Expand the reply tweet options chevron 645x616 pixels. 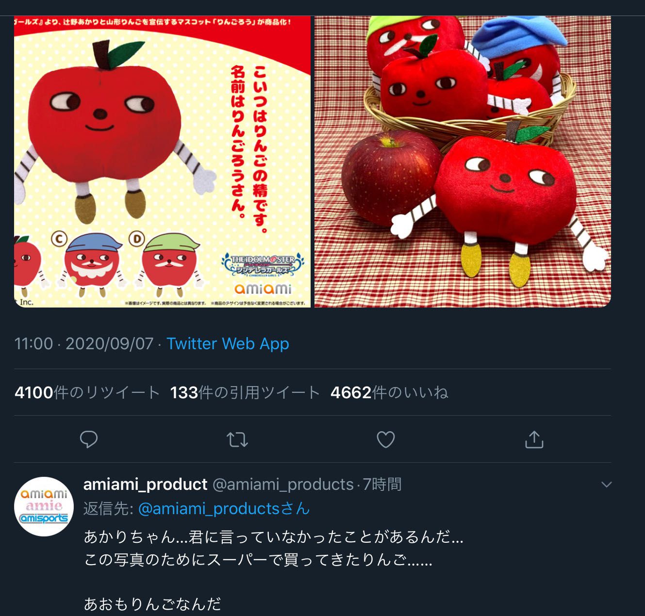606,484
